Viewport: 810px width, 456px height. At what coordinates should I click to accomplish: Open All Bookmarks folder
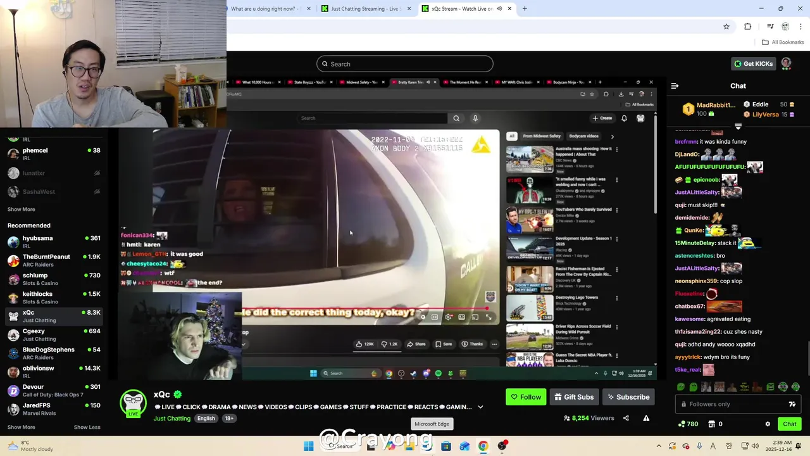tap(782, 42)
